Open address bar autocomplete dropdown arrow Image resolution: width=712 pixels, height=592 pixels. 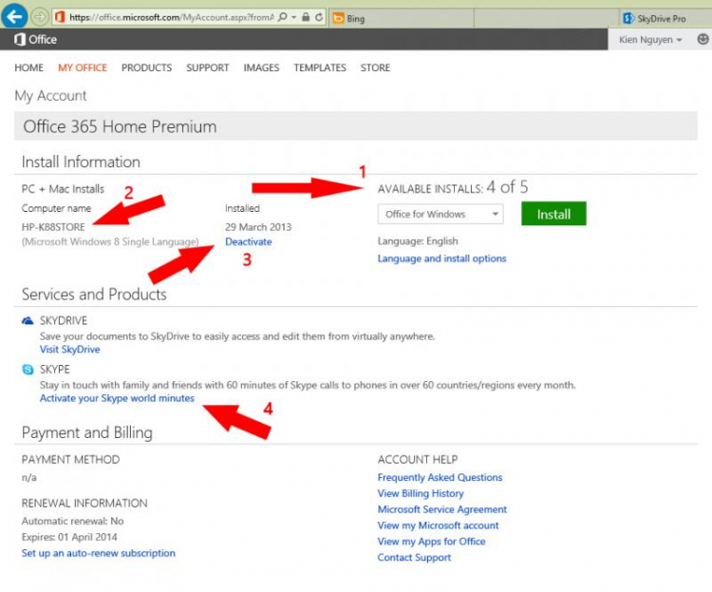tap(293, 17)
